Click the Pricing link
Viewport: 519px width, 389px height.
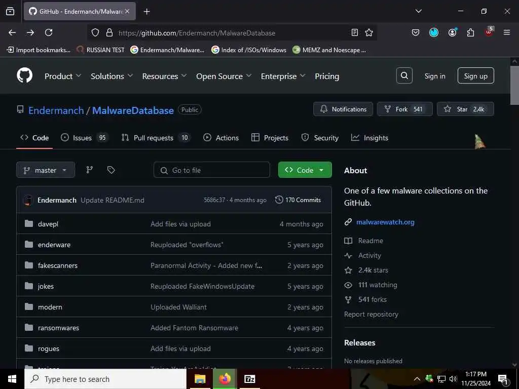327,76
